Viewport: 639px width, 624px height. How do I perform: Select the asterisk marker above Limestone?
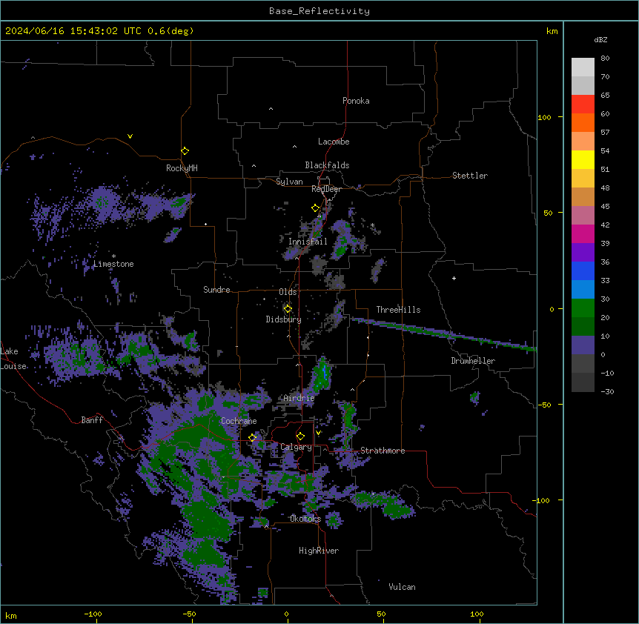113,256
